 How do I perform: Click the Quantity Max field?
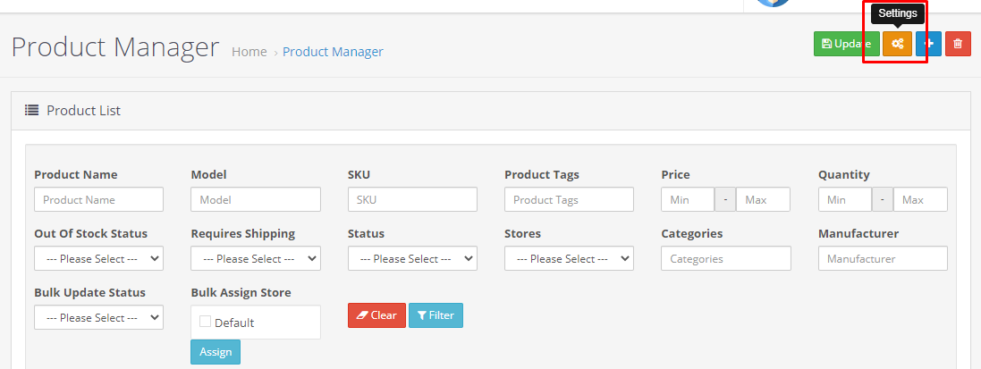point(919,199)
